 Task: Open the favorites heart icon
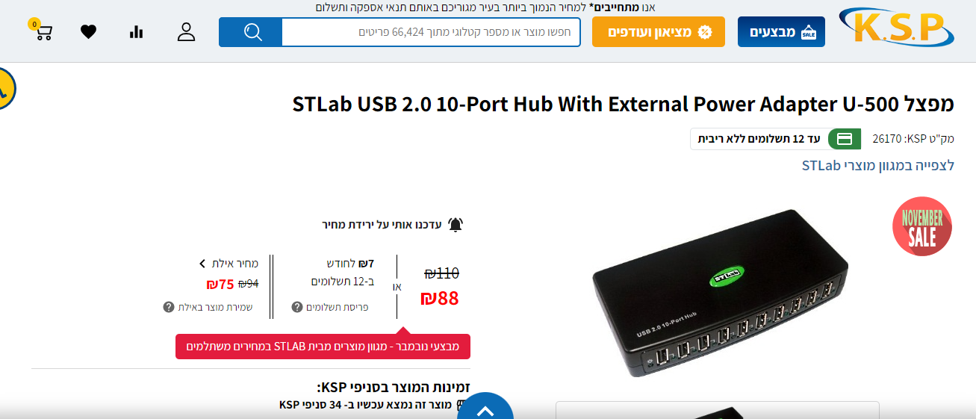[x=89, y=31]
